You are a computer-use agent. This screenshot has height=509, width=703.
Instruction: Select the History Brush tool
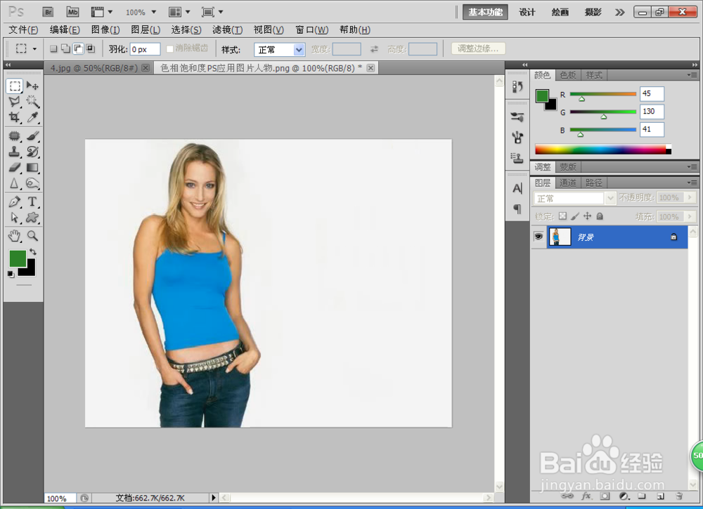pos(32,152)
